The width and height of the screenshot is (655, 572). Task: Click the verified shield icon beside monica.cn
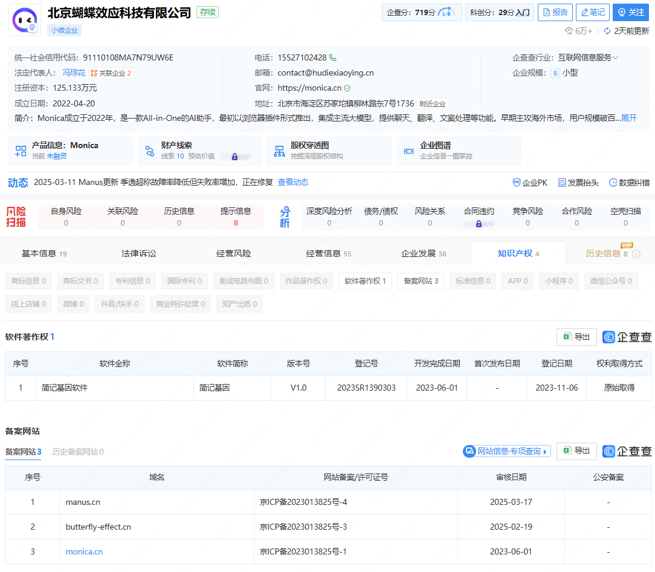[347, 88]
